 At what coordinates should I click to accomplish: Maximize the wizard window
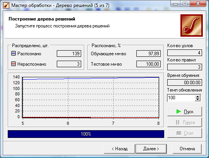[x=185, y=4]
